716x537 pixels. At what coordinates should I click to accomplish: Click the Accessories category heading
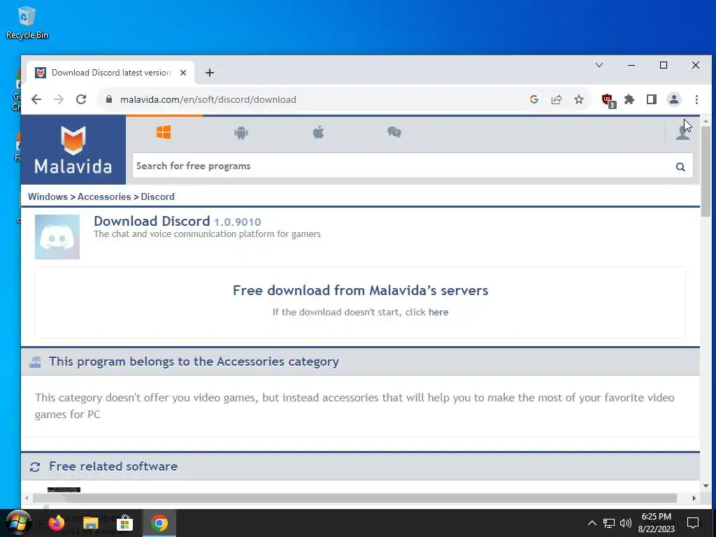point(194,361)
